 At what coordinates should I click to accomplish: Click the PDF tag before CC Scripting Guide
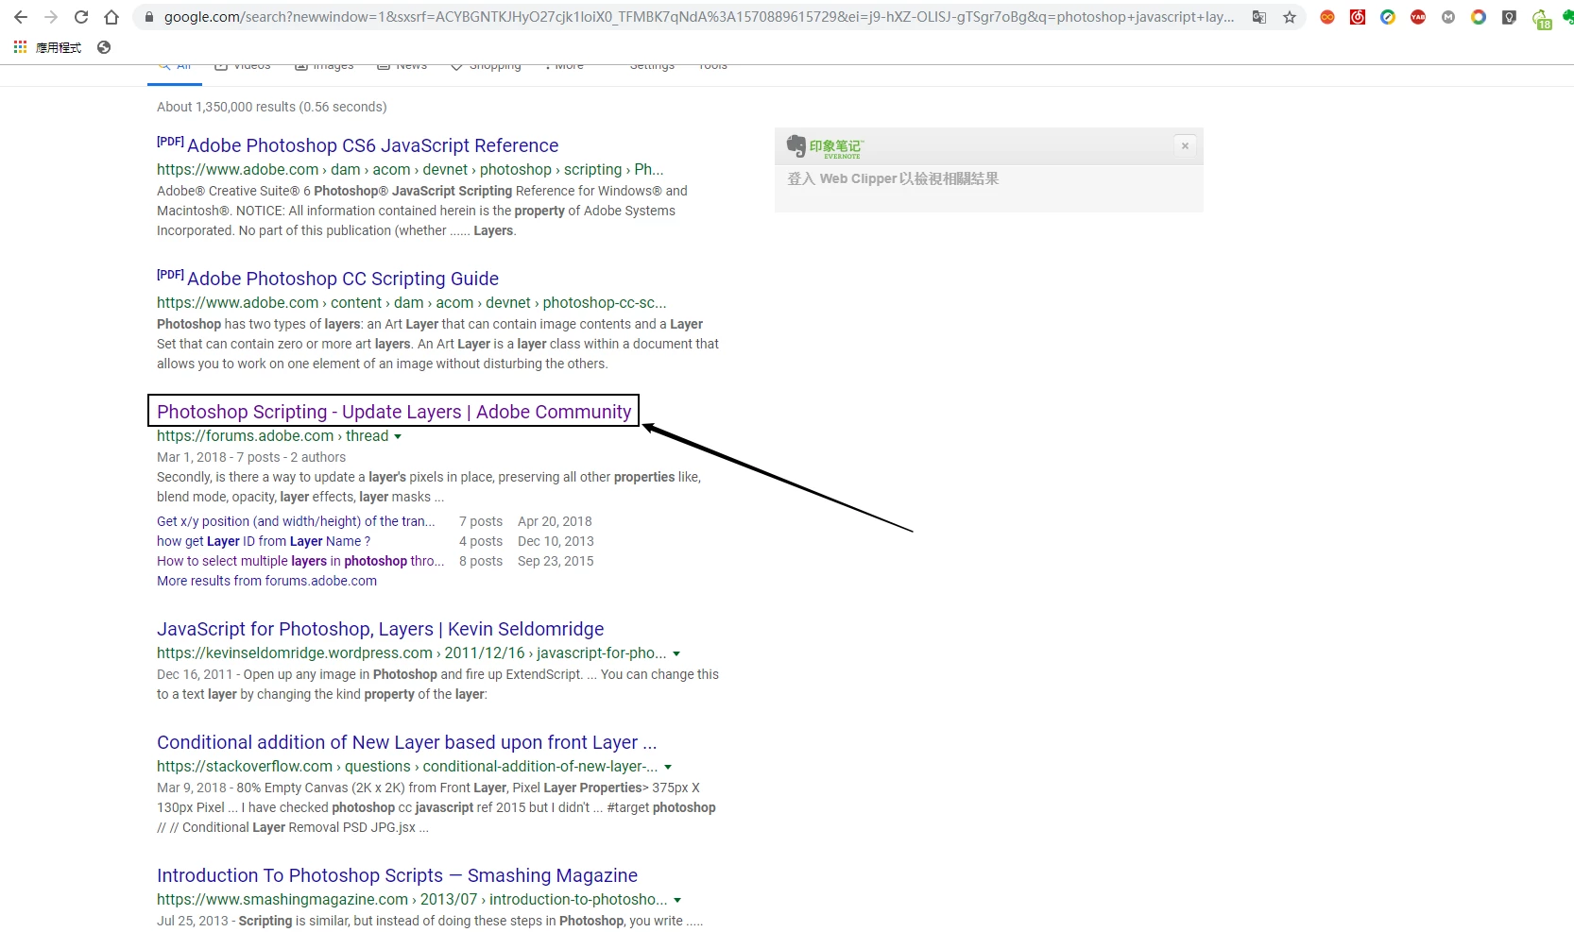click(x=170, y=275)
